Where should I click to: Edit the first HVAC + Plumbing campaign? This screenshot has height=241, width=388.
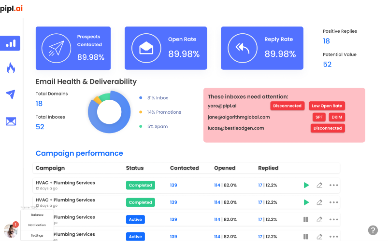click(319, 185)
